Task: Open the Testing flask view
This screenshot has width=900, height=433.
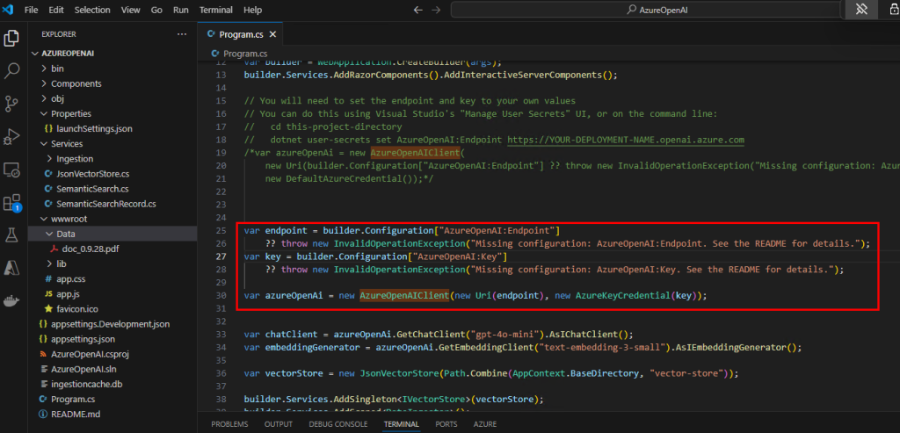Action: 11,235
